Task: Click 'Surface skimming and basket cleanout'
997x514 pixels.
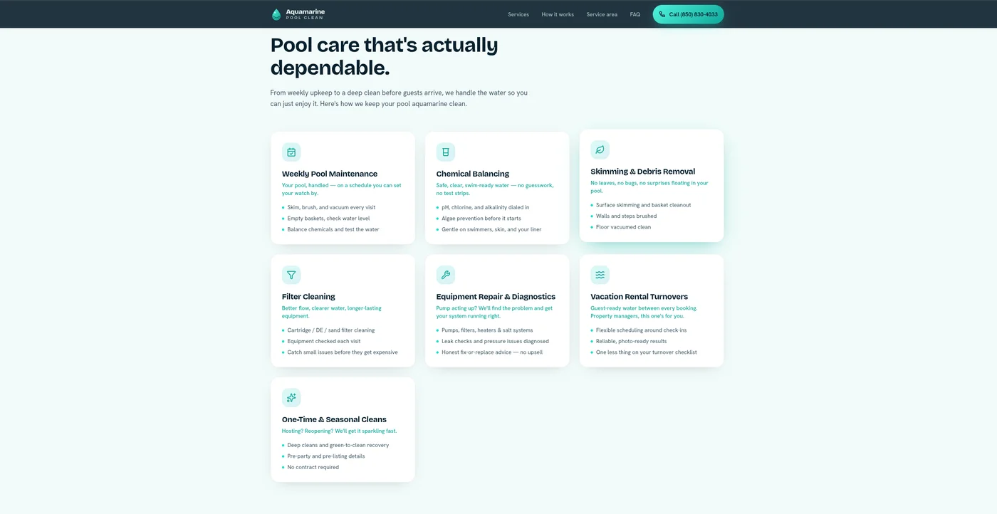Action: [x=644, y=205]
